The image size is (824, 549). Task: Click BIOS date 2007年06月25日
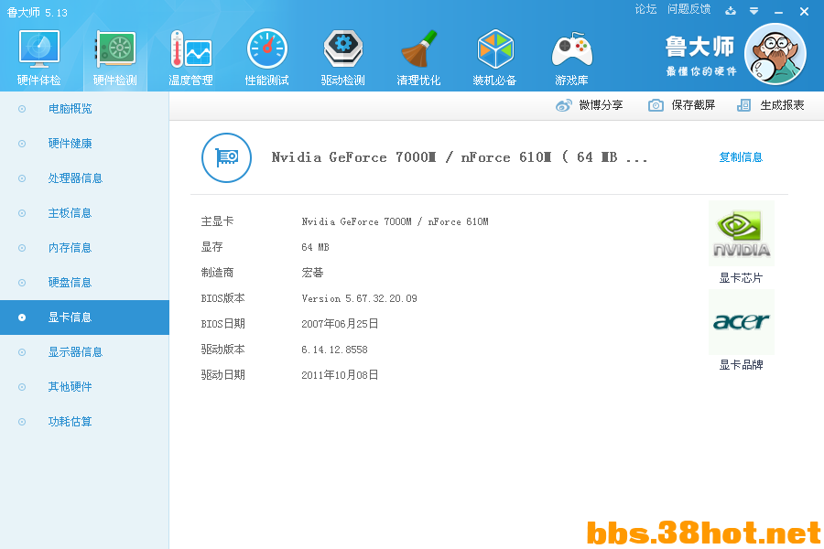[340, 324]
